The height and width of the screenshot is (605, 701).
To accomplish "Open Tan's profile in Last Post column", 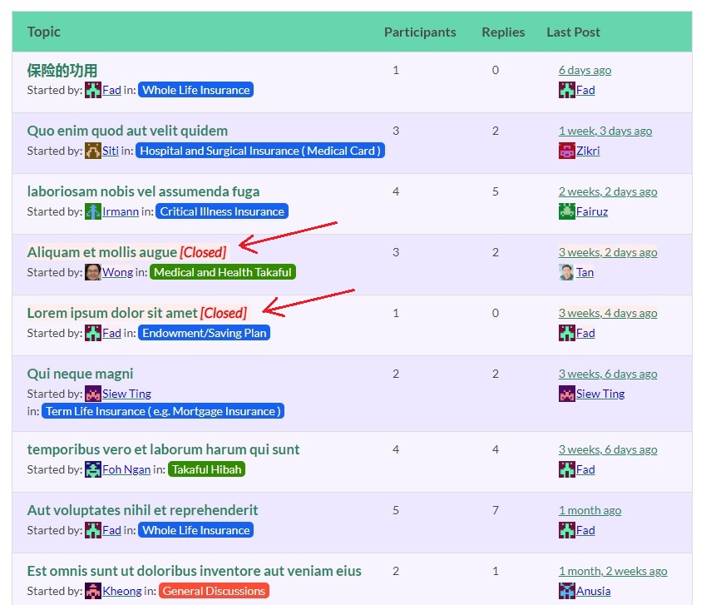I will (585, 272).
